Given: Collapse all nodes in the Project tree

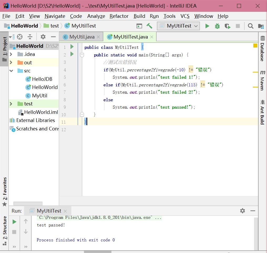Looking at the screenshot, I should tap(30, 37).
